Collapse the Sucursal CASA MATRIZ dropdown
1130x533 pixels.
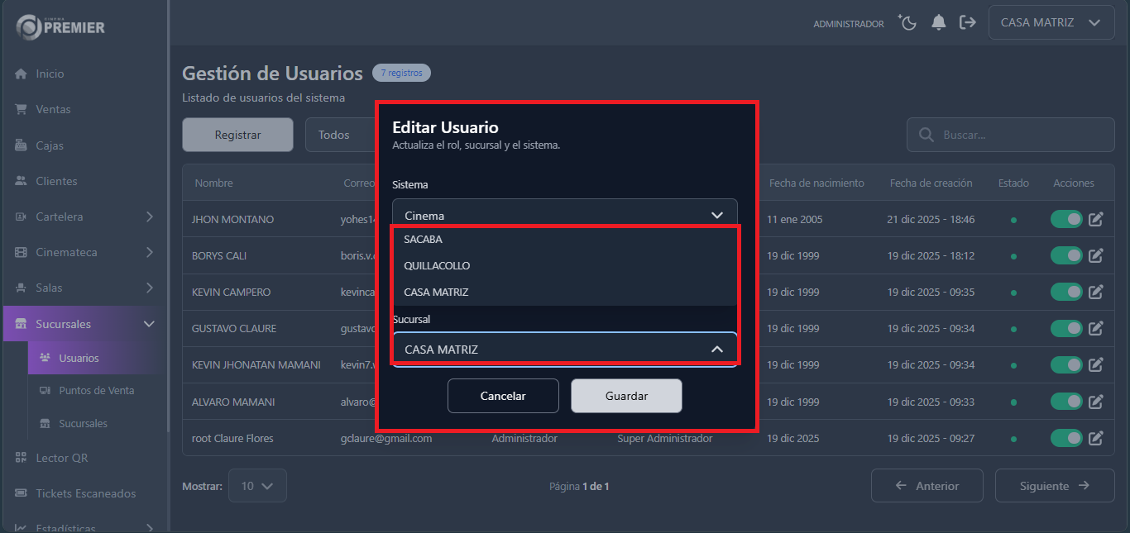point(565,349)
